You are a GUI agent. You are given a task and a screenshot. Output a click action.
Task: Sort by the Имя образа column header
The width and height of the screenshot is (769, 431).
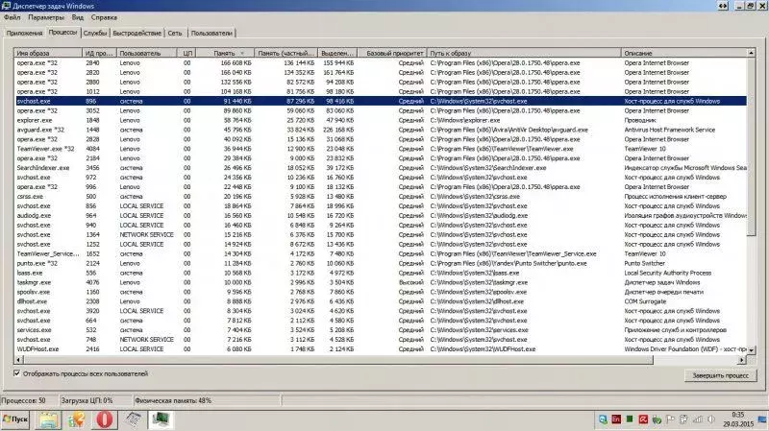click(x=48, y=53)
